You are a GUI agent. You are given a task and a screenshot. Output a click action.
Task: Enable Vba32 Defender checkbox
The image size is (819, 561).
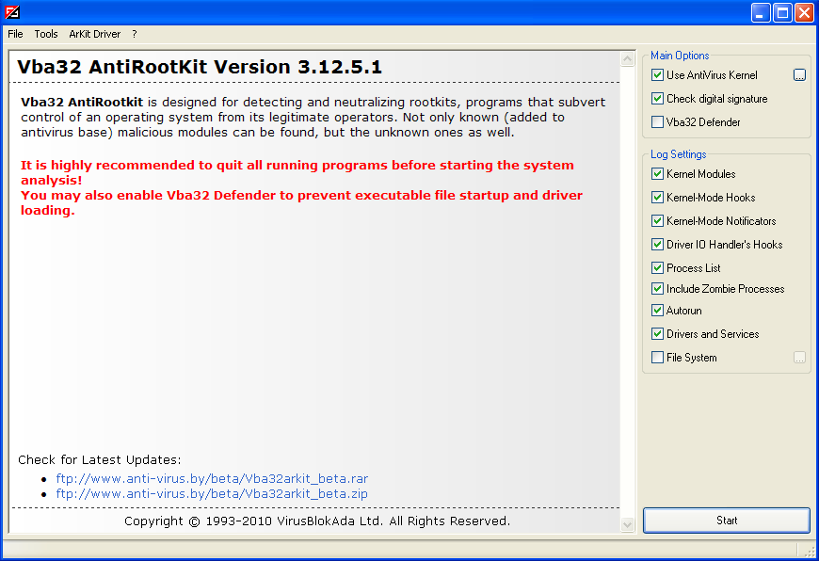coord(658,122)
